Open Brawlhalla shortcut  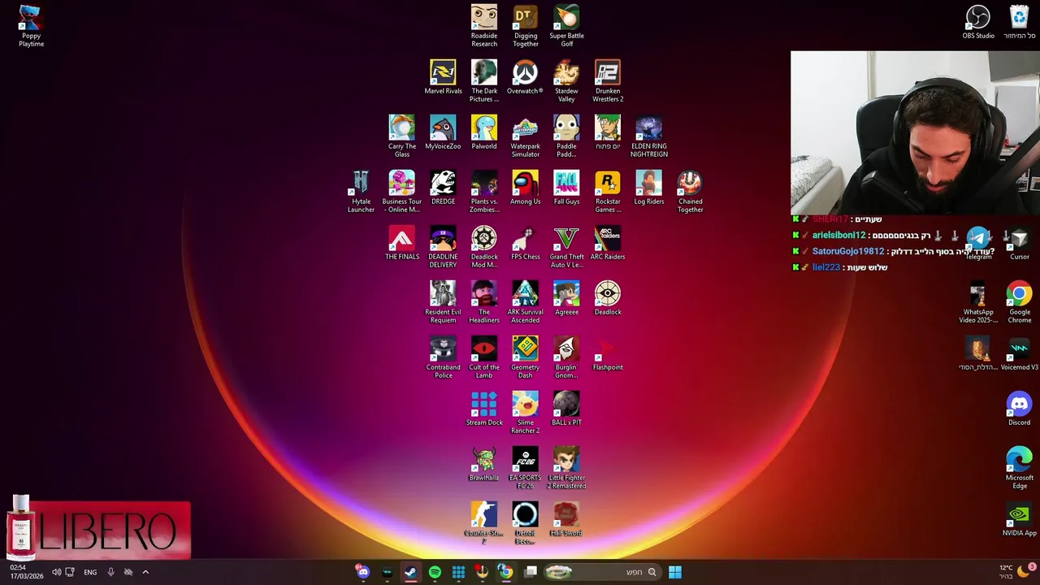484,464
